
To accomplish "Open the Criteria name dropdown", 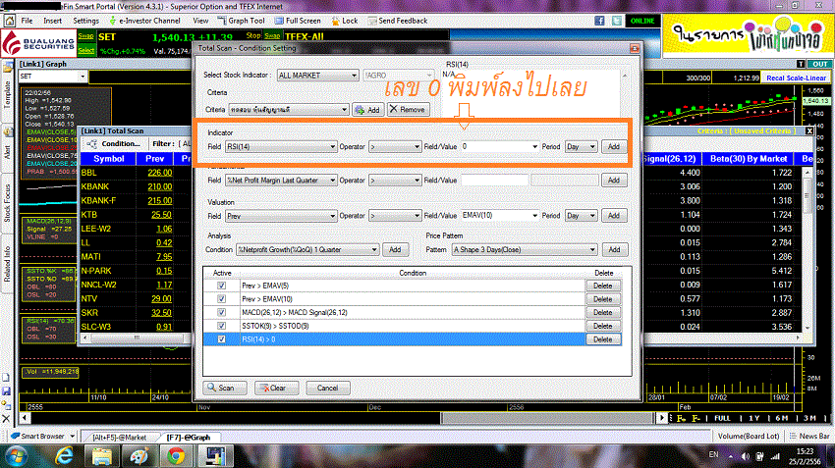I will [x=289, y=110].
